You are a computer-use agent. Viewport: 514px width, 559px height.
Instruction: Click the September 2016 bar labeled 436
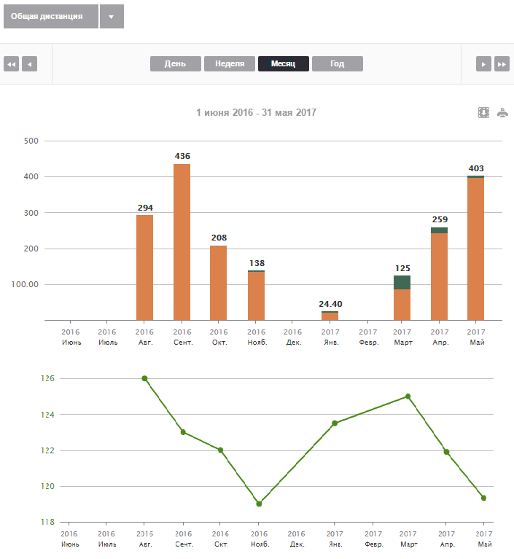pyautogui.click(x=182, y=242)
